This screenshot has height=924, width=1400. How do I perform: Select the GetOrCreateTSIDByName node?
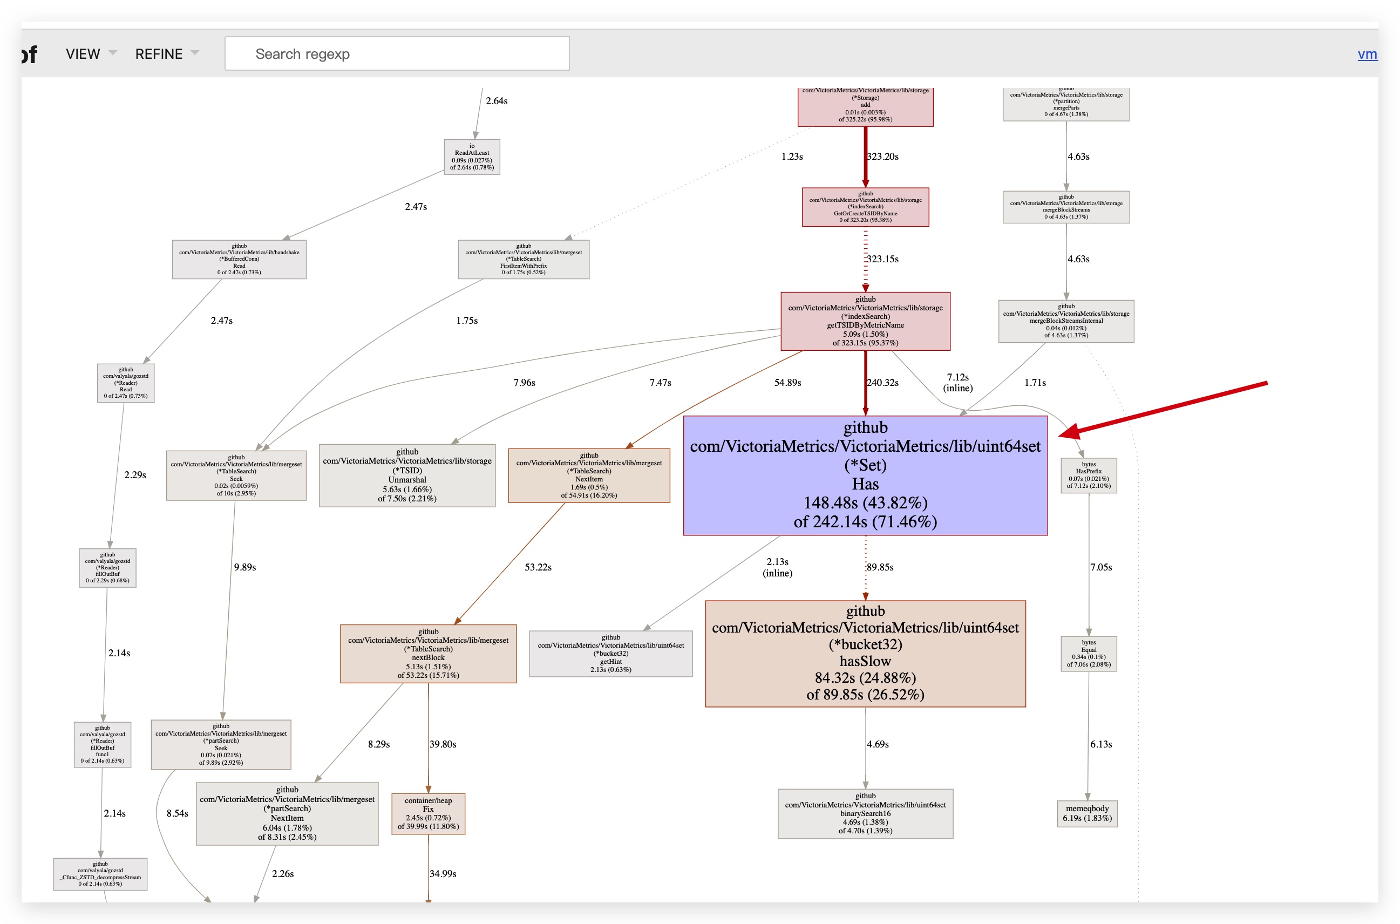[x=865, y=207]
